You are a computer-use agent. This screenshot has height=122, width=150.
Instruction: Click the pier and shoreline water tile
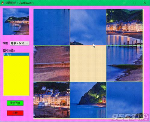124,63
